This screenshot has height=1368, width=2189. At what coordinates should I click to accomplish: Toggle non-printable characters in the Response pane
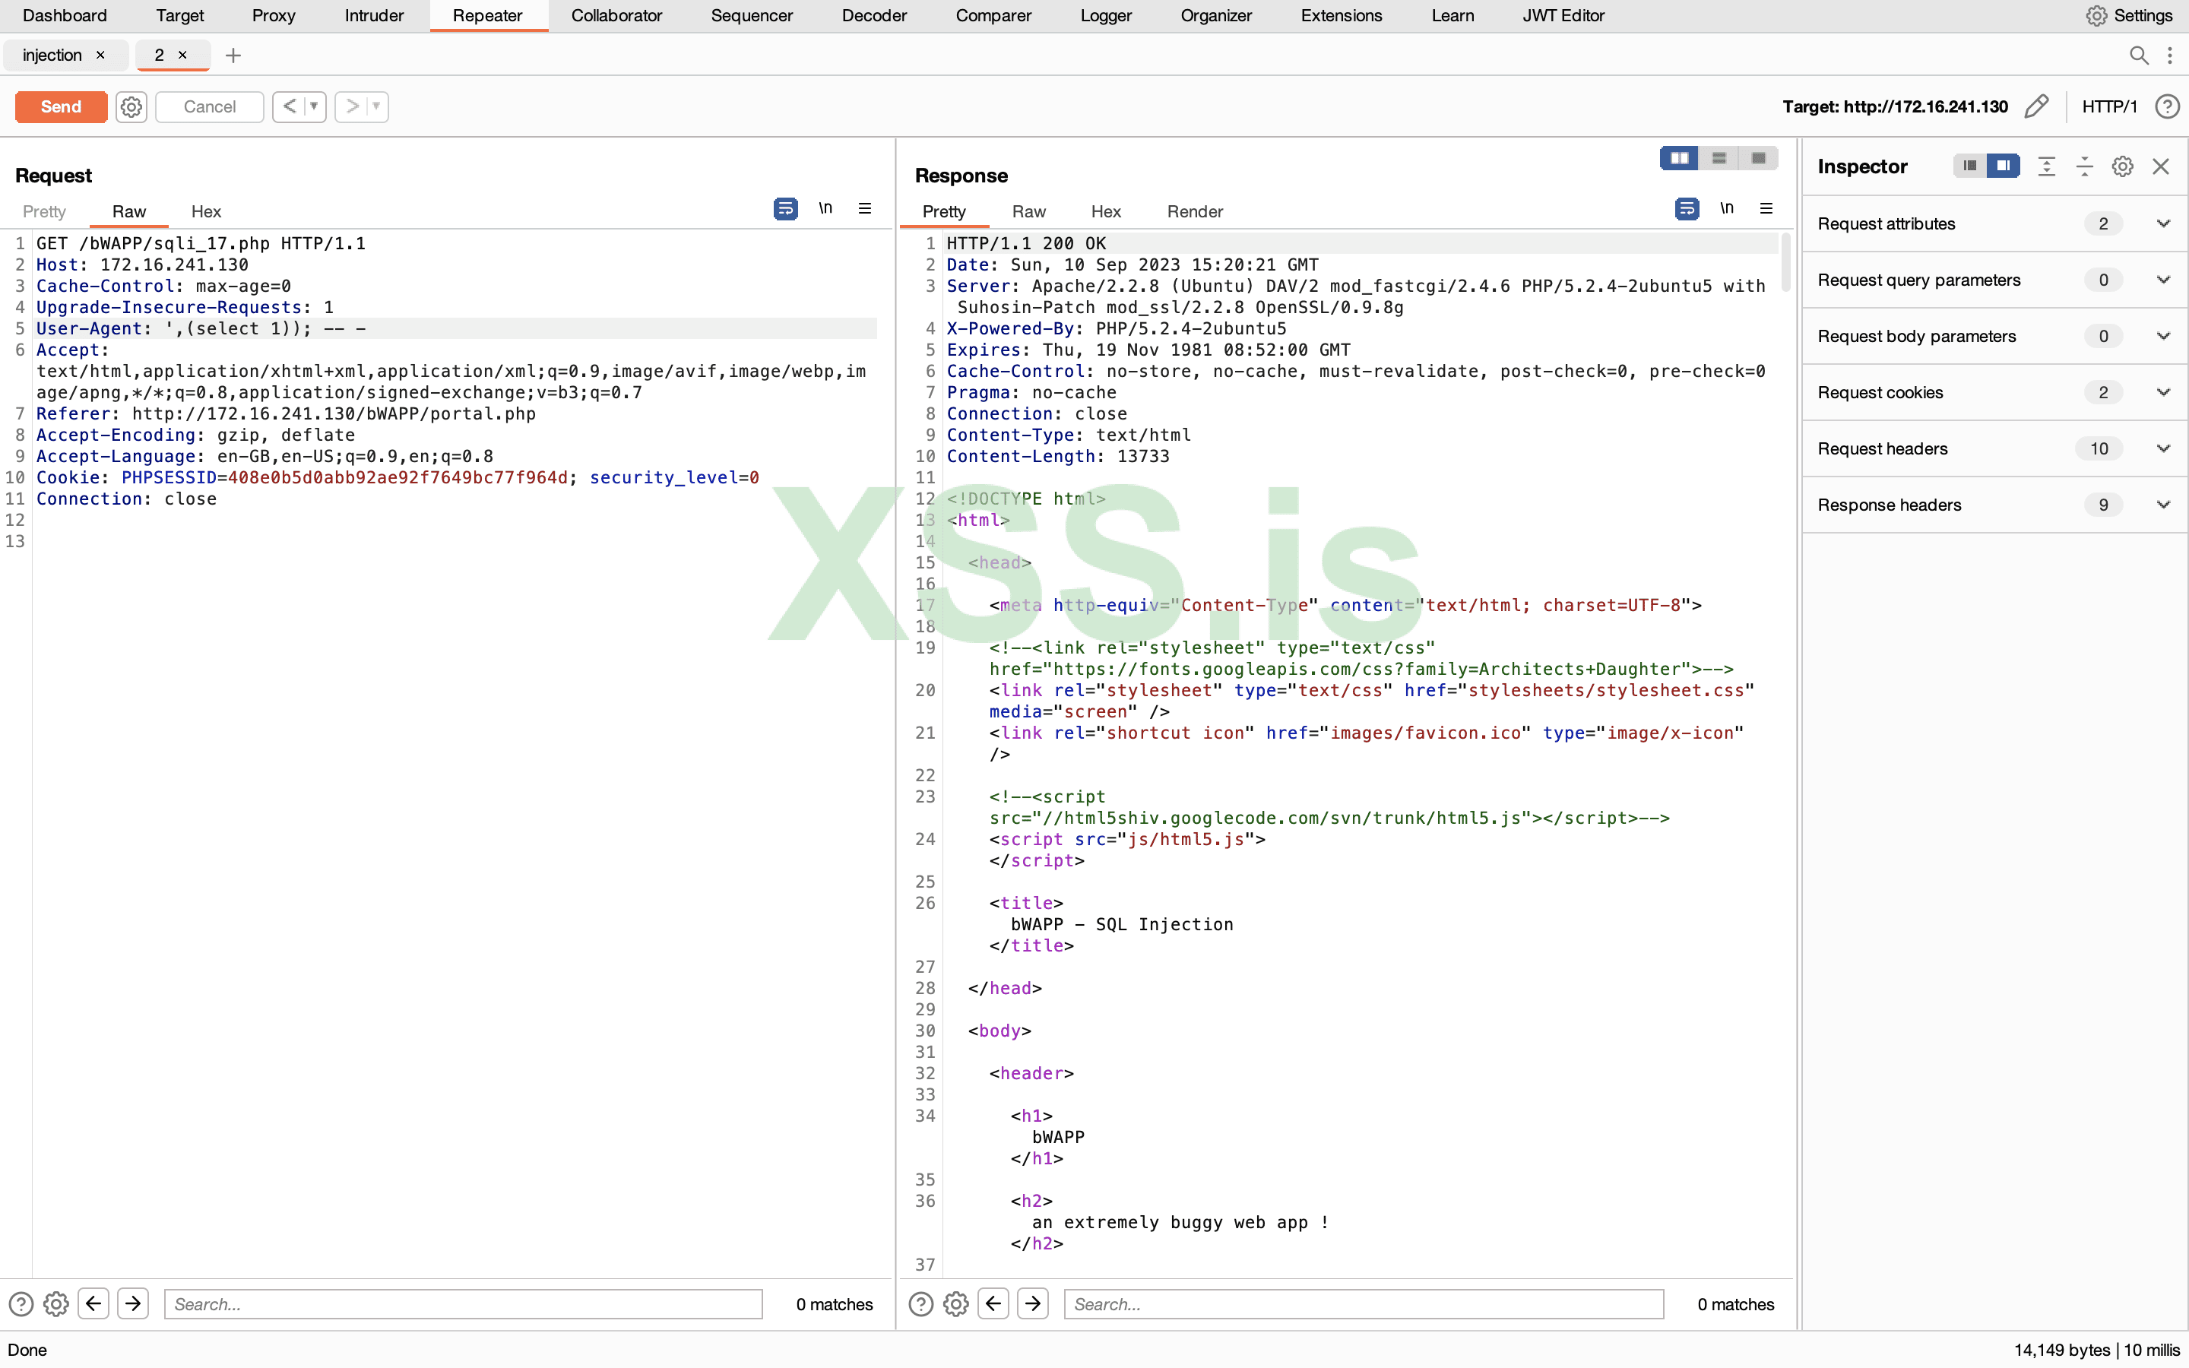1727,209
